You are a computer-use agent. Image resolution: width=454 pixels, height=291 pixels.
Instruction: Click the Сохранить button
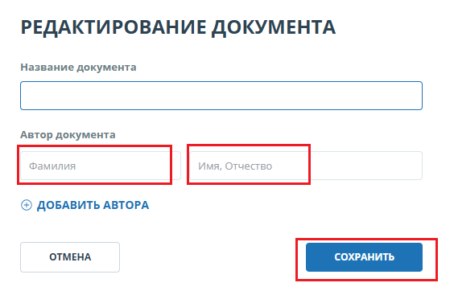pyautogui.click(x=364, y=257)
